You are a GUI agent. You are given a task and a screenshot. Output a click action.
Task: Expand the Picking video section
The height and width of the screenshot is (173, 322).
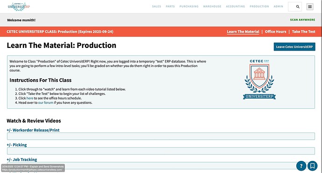tap(17, 145)
